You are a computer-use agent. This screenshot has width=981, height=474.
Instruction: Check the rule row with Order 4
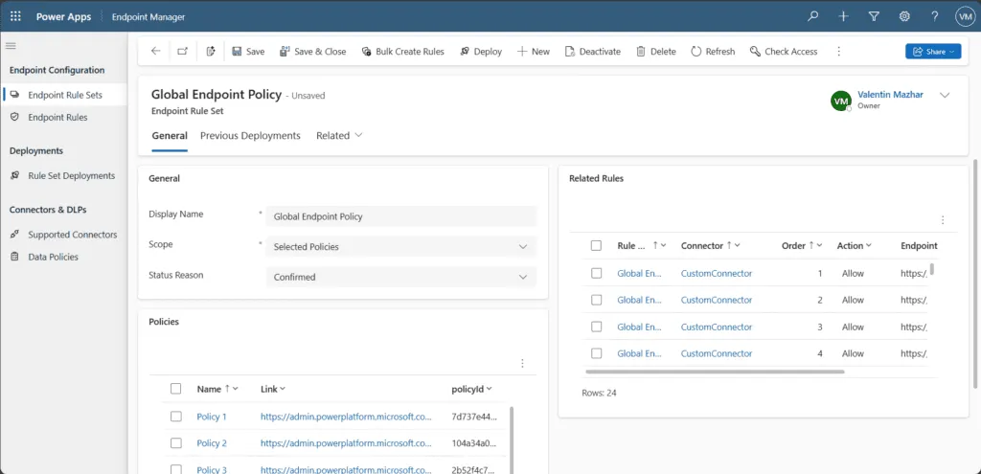596,353
